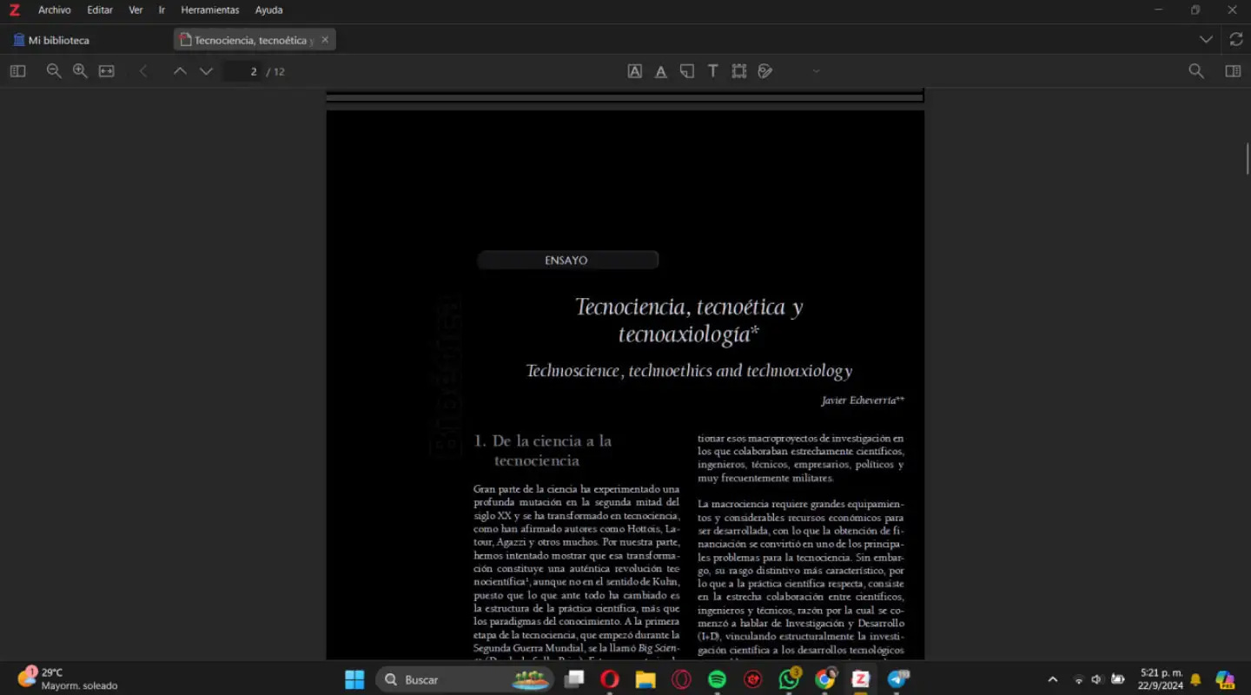Viewport: 1251px width, 695px height.
Task: Open the Zotero taskbar icon
Action: click(859, 678)
